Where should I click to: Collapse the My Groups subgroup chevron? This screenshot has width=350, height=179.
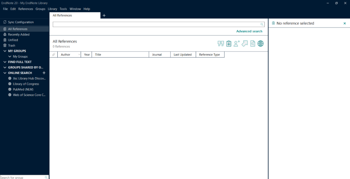[x=10, y=57]
